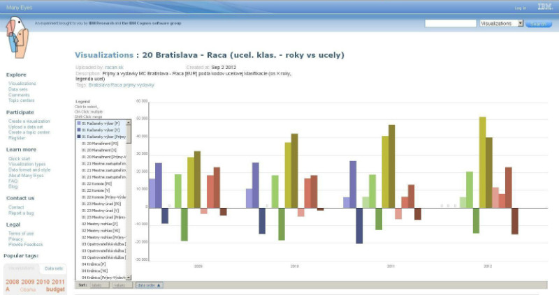Click the Many Eyes face logo
Screen dimensions: 559x295
(x=19, y=36)
